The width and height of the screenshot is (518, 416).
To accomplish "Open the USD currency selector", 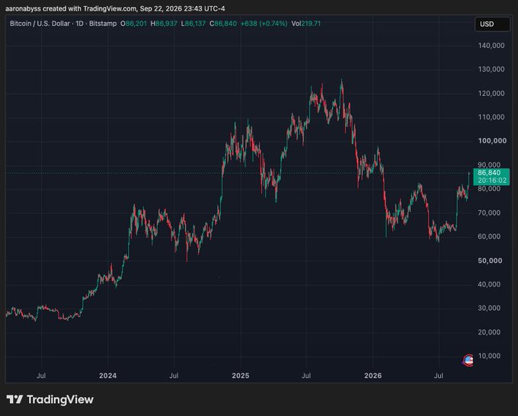I will pyautogui.click(x=492, y=24).
